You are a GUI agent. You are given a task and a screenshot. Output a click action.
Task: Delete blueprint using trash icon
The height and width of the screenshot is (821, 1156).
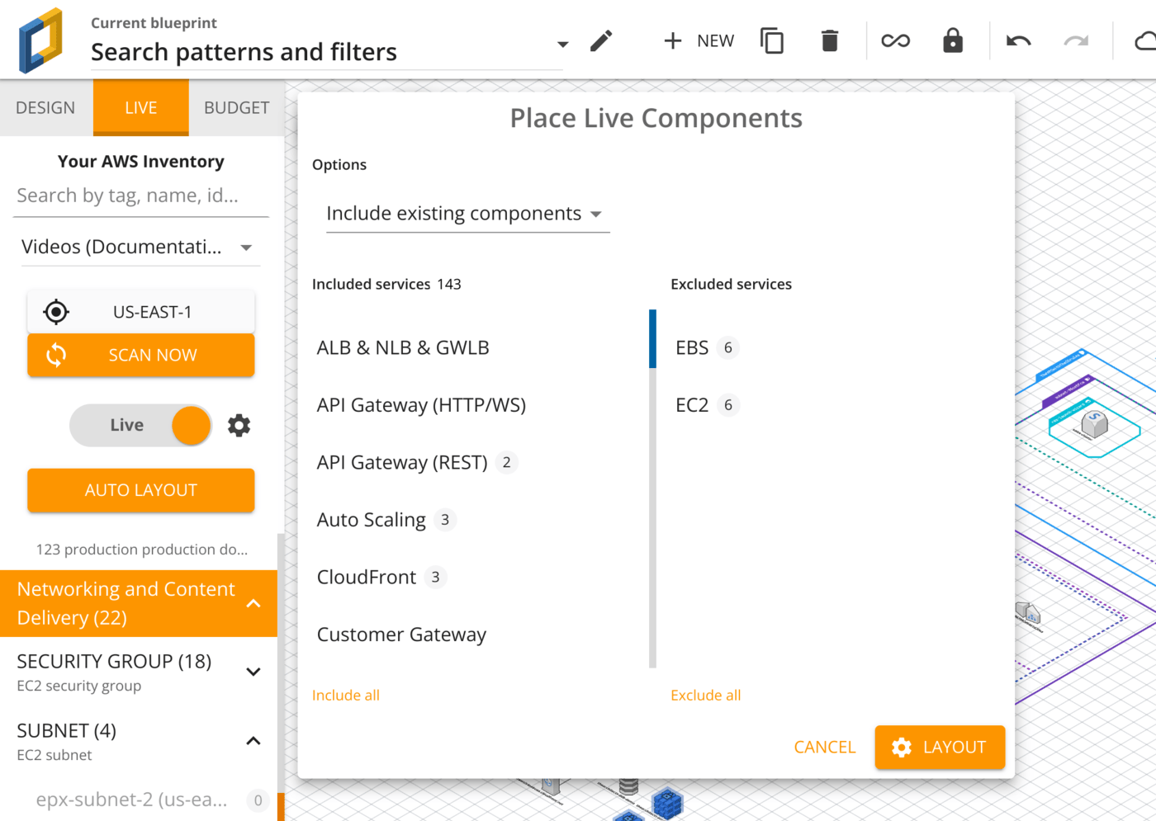[830, 40]
